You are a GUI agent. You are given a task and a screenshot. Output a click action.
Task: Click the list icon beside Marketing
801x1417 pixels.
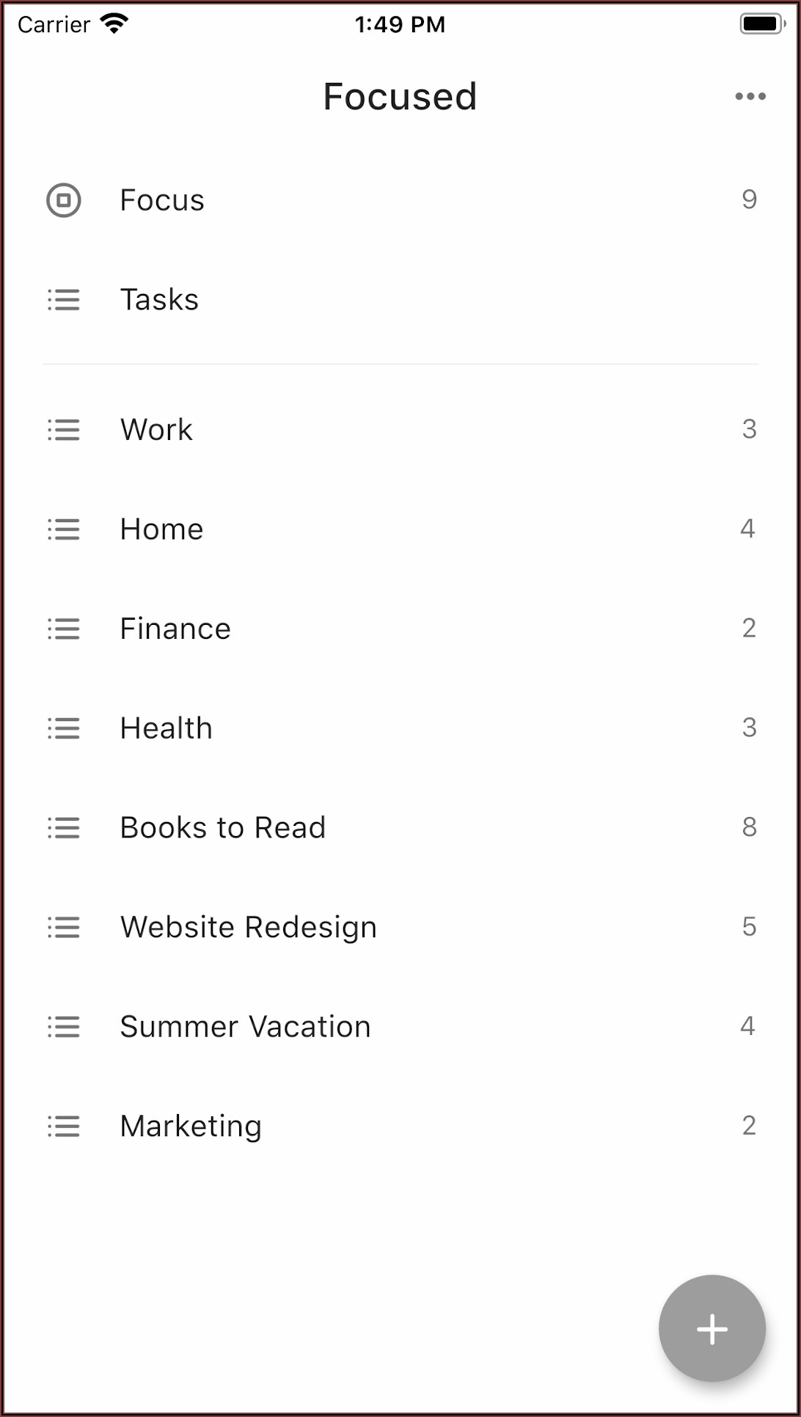click(x=64, y=1127)
